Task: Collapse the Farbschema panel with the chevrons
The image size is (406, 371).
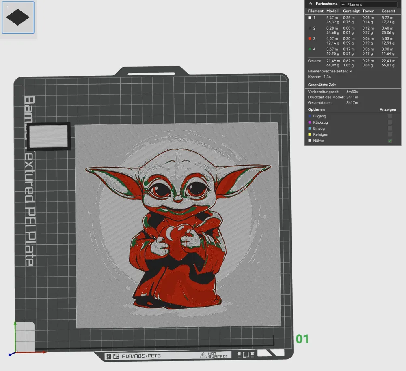Action: coord(310,4)
